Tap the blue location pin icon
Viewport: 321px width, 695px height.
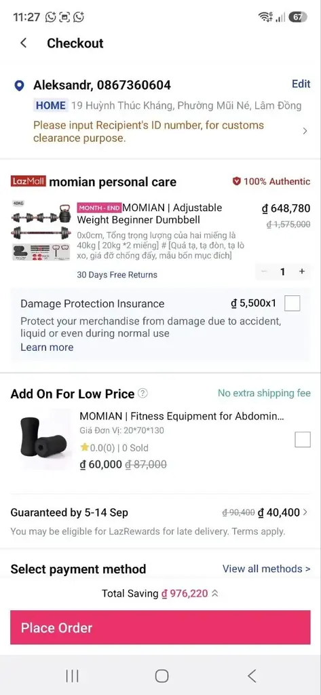click(x=19, y=86)
